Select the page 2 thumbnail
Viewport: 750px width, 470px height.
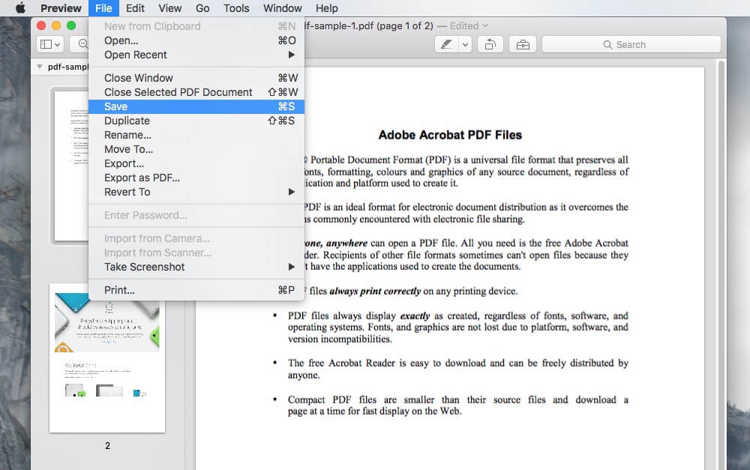coord(107,358)
